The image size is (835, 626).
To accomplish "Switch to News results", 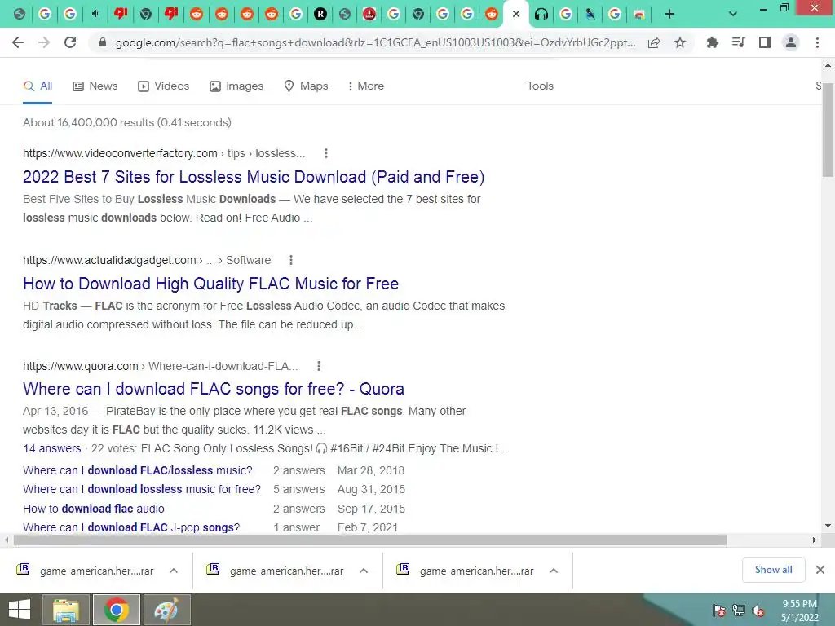I will [95, 86].
